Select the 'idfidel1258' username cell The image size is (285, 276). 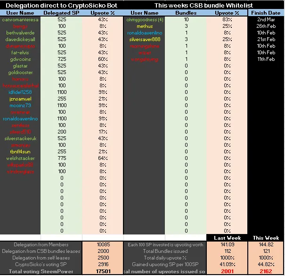(20, 92)
